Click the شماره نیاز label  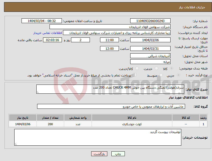200,21
